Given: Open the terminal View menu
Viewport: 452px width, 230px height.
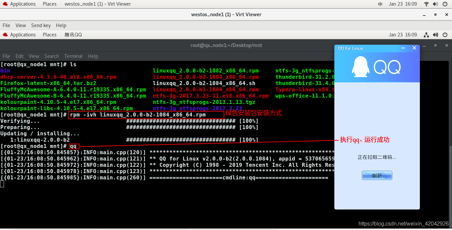Looking at the screenshot, I should pos(34,56).
